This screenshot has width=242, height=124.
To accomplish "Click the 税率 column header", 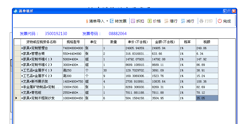I will click(187, 42).
